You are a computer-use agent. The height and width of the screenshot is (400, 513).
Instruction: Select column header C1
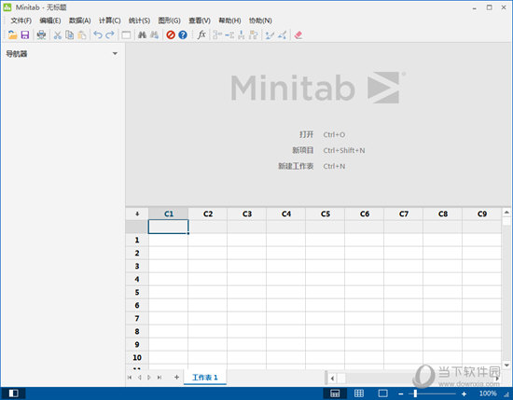click(x=169, y=214)
